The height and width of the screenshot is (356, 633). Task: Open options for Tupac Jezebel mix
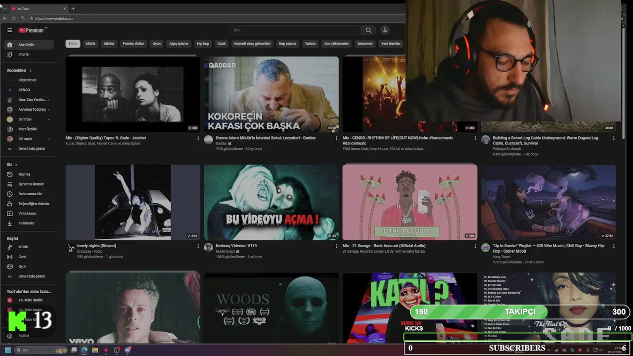[198, 138]
